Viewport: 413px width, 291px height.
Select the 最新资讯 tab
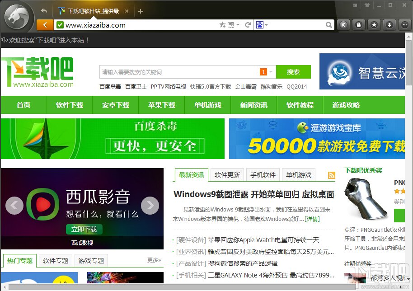tap(192, 175)
